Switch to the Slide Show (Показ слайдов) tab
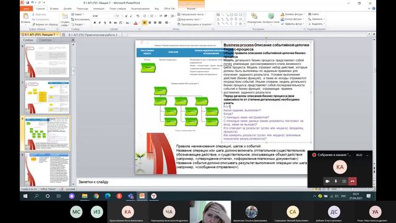Viewport: 396px width, 223px height. [x=118, y=9]
